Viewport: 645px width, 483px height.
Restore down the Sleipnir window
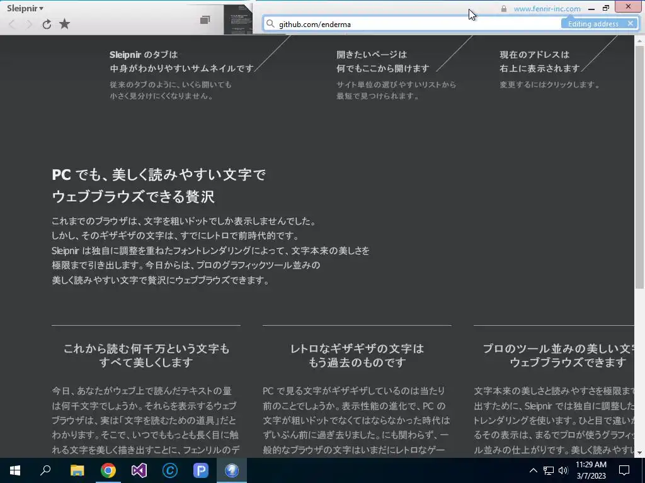pyautogui.click(x=606, y=8)
